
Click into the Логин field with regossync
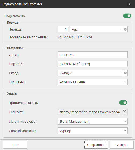(x=93, y=55)
